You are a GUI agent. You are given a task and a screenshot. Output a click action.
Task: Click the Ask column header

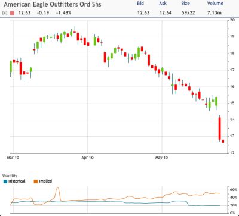tap(163, 4)
